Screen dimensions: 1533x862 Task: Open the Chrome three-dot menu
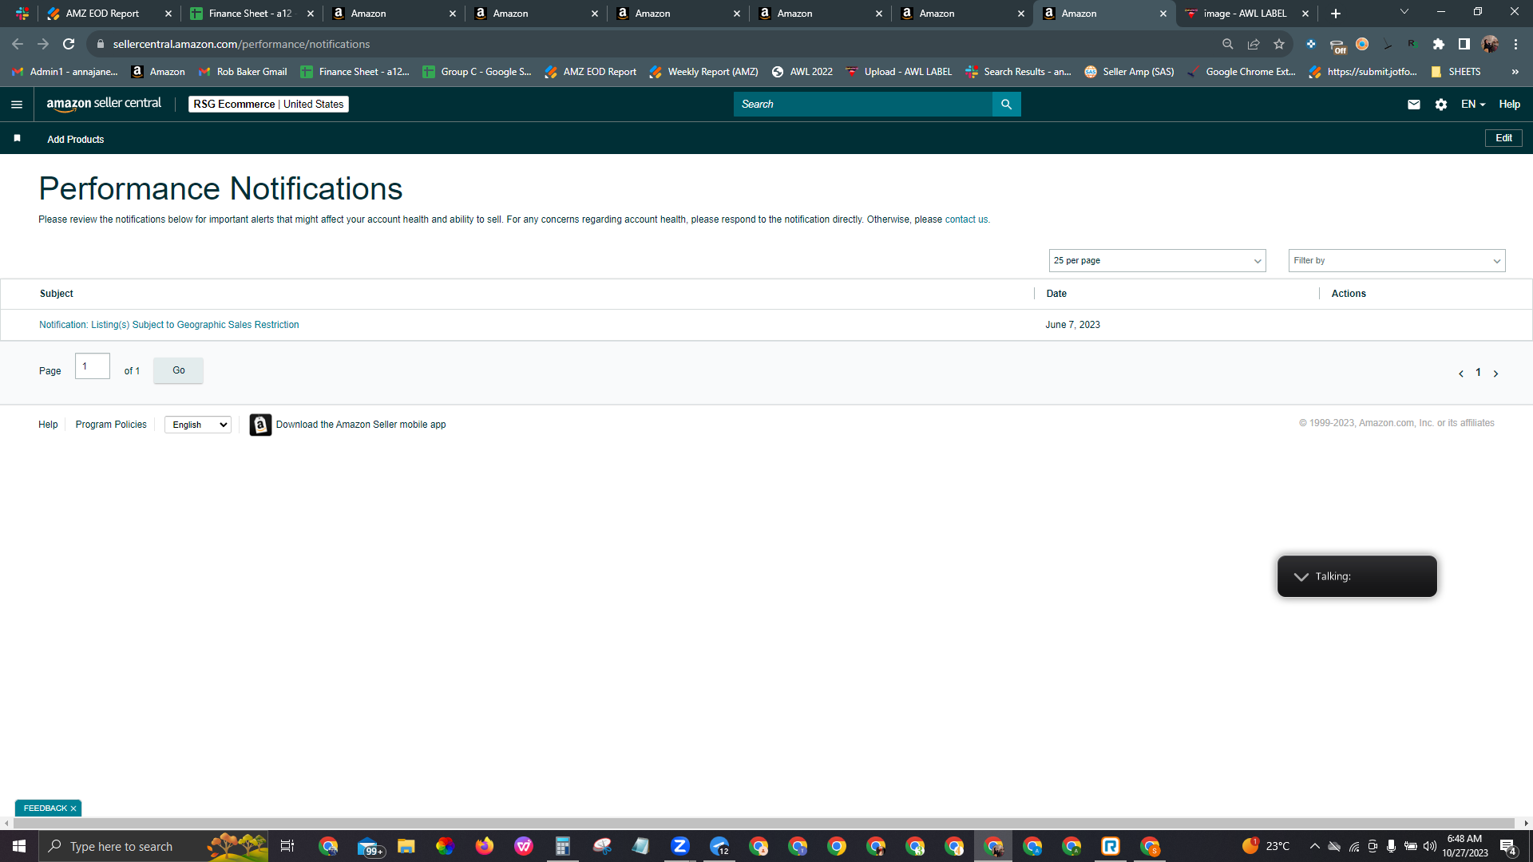tap(1515, 44)
